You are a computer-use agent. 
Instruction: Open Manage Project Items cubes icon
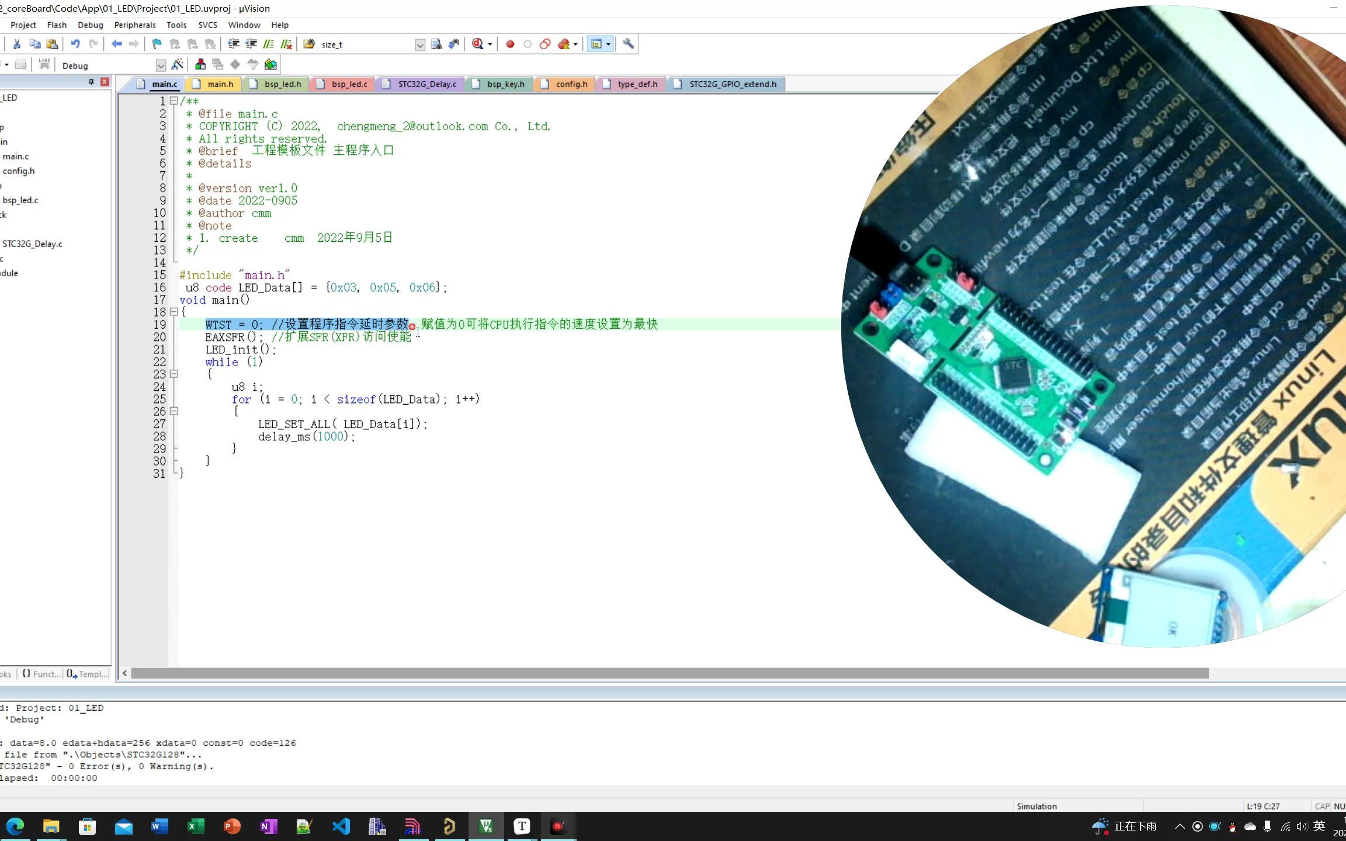pos(200,65)
